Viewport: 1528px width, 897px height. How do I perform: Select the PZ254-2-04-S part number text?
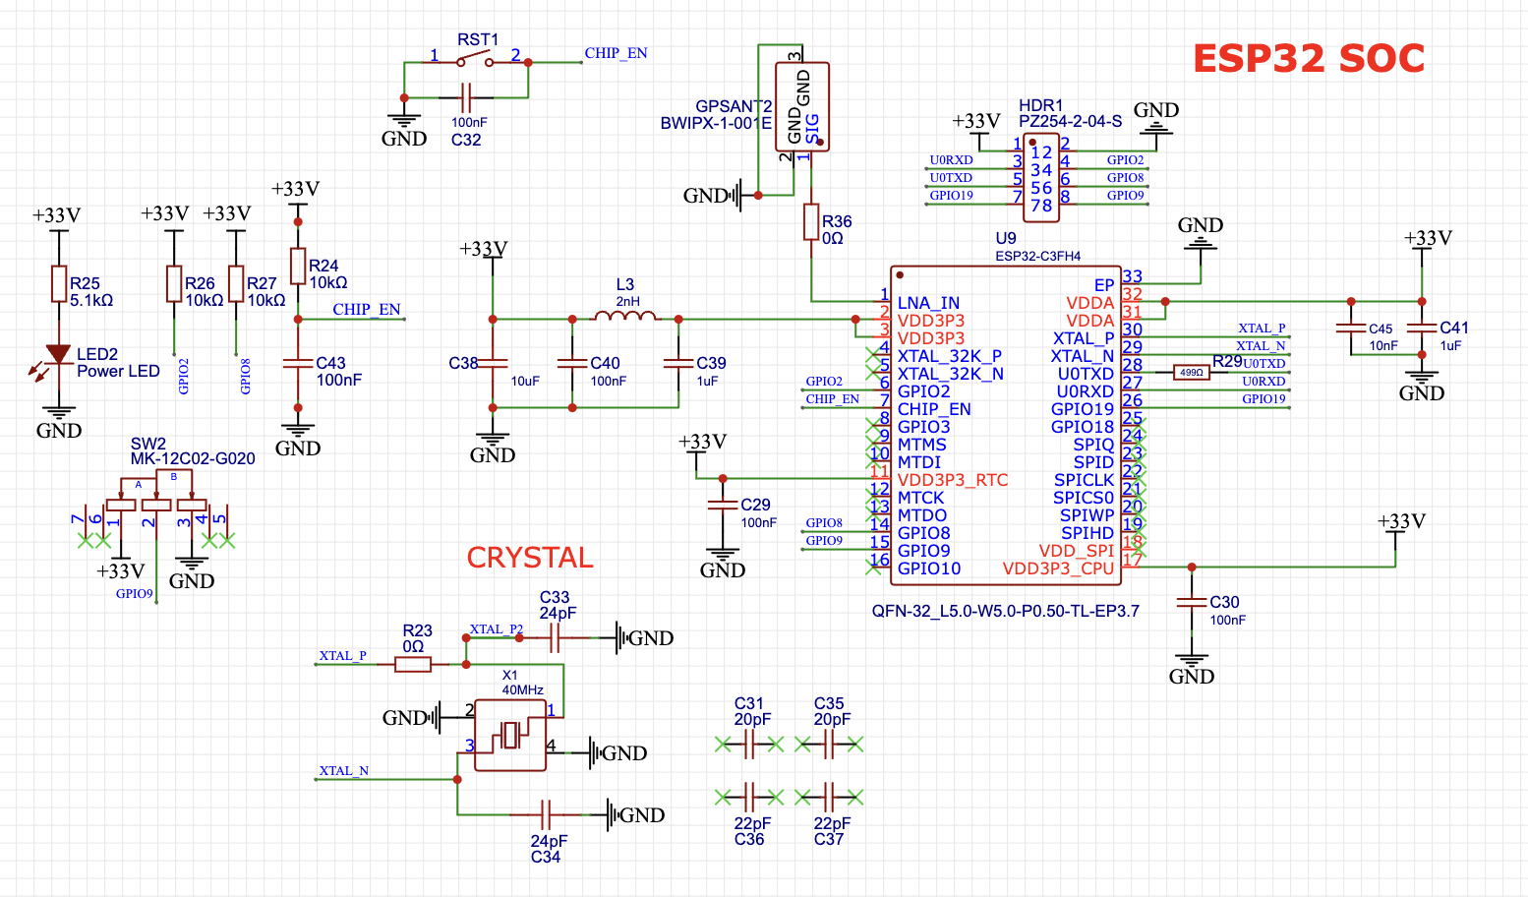click(x=1070, y=121)
